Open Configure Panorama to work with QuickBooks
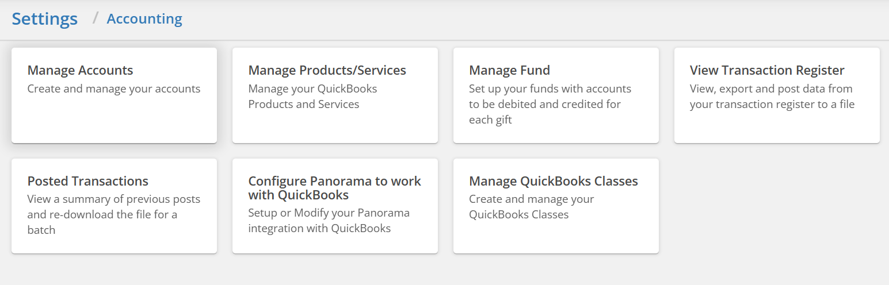 pyautogui.click(x=335, y=206)
